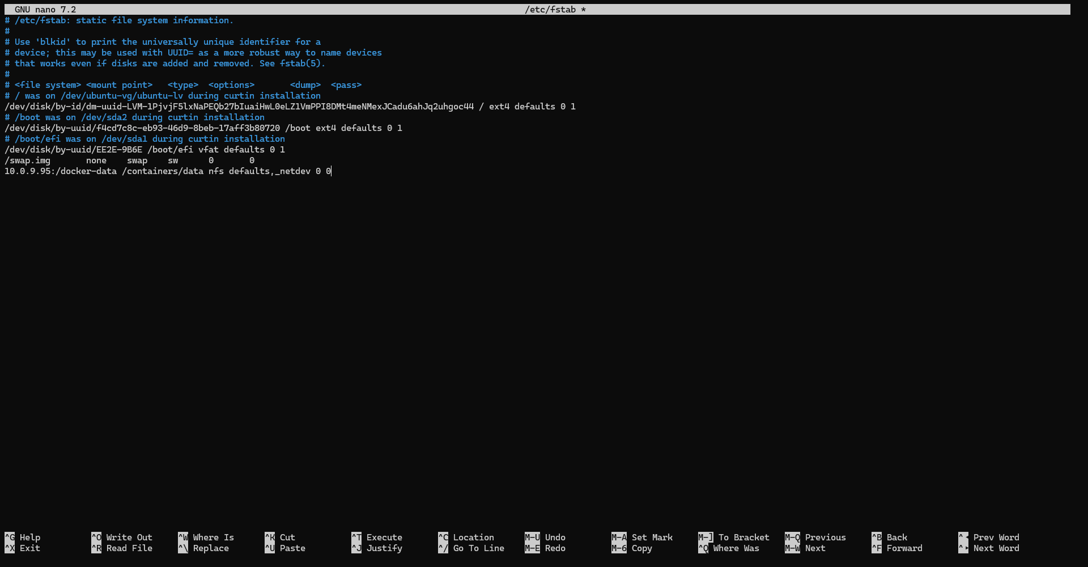This screenshot has height=567, width=1088.
Task: Select Read File in the shortcut bar
Action: (129, 548)
